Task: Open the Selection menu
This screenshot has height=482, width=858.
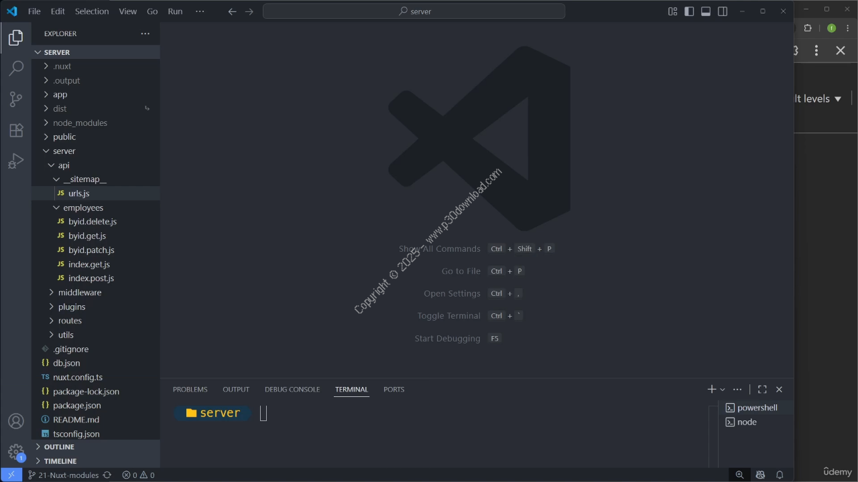Action: pos(92,11)
